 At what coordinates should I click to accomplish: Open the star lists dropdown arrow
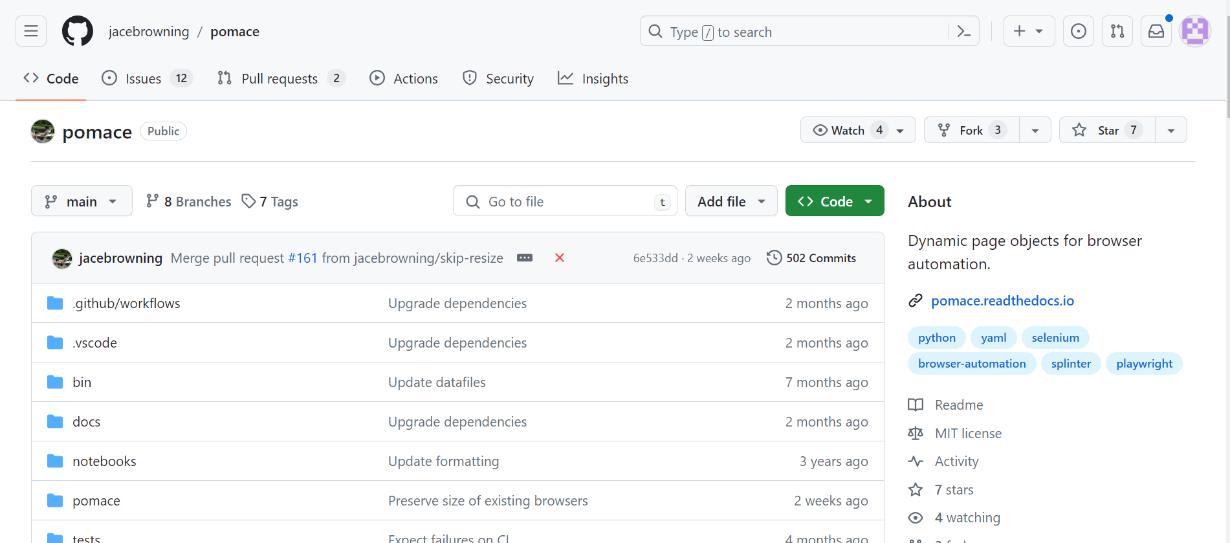coord(1170,130)
